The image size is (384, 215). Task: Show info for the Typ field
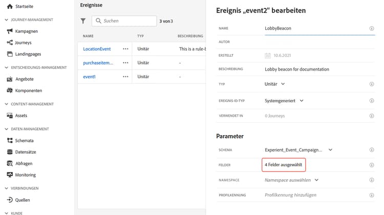pos(372,84)
